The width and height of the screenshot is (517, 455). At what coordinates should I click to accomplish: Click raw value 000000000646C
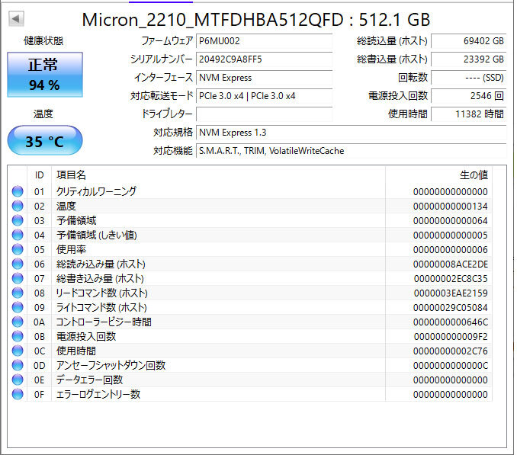451,322
